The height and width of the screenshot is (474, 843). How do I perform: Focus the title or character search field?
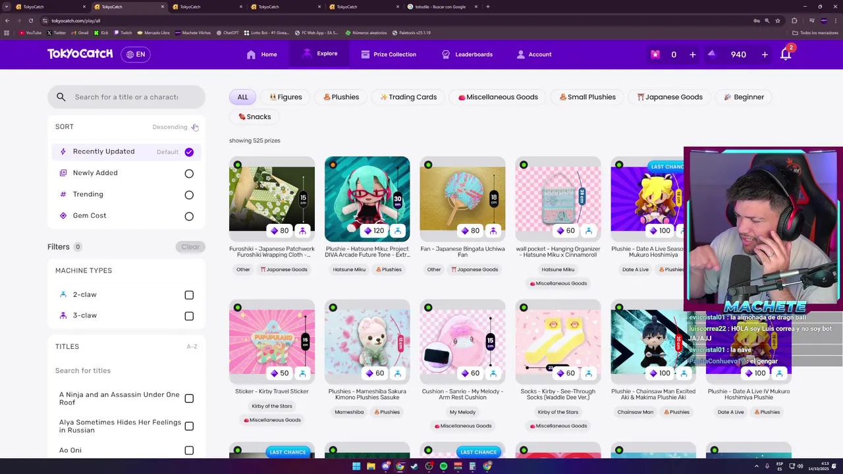(126, 97)
